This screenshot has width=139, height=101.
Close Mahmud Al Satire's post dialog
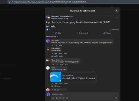point(116,11)
